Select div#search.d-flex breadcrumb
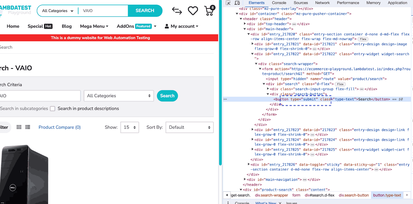The width and height of the screenshot is (413, 204). (319, 195)
